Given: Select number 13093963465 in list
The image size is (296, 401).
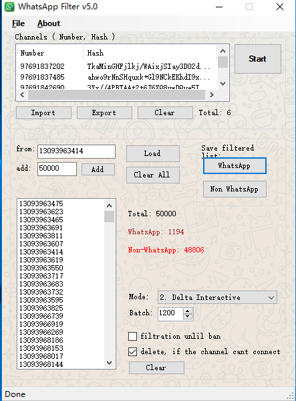Looking at the screenshot, I should coord(41,220).
